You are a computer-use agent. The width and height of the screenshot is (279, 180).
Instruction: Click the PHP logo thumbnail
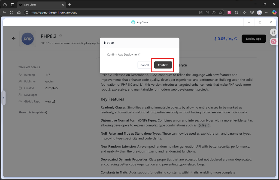point(28,39)
